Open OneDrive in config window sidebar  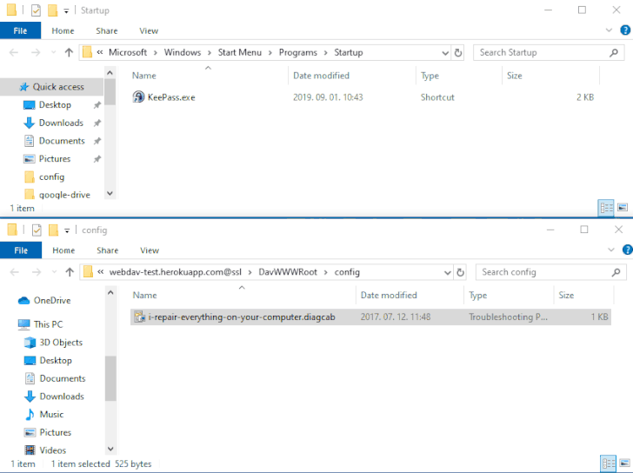pos(52,300)
